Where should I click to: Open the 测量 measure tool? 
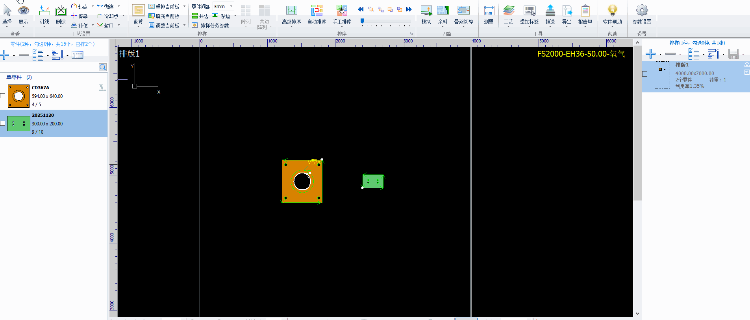tap(489, 15)
